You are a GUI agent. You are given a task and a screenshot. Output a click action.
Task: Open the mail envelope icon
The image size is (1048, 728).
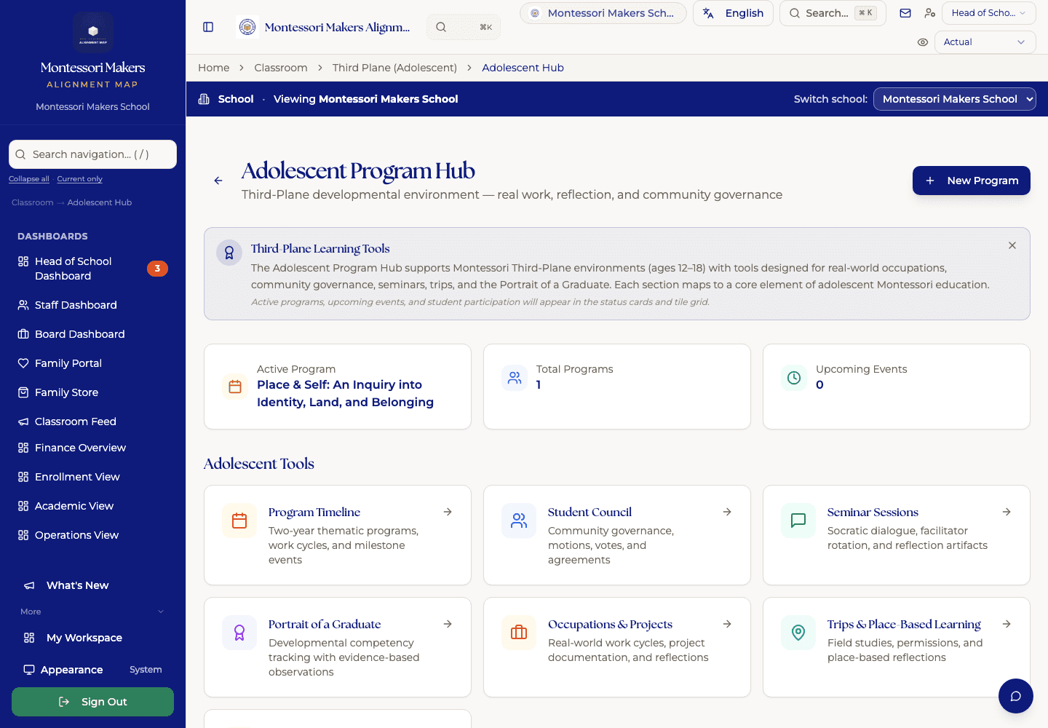tap(905, 13)
